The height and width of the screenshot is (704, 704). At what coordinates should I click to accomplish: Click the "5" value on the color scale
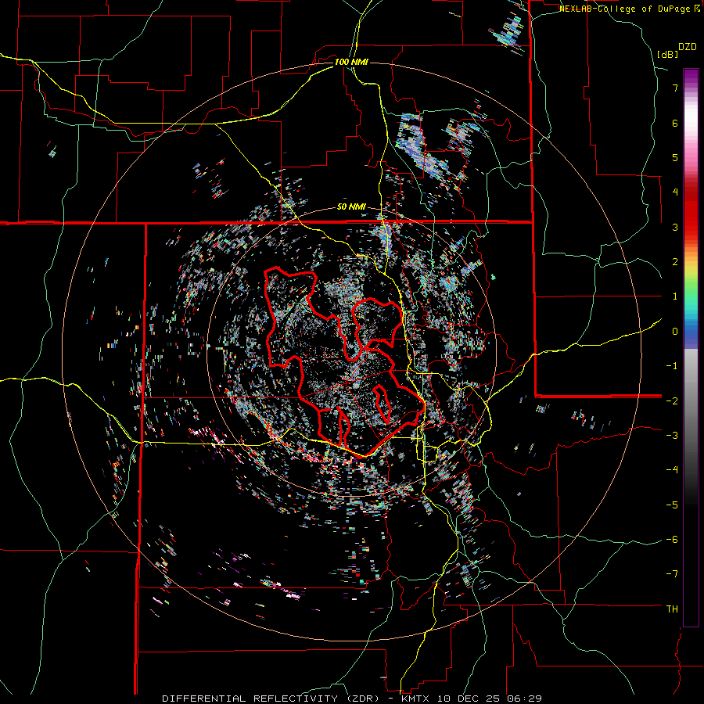click(675, 157)
